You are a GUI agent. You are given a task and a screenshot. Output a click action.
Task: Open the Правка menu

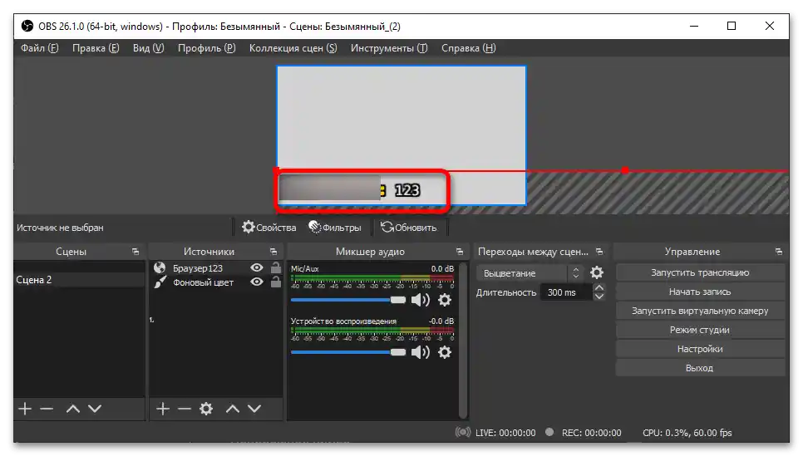[x=96, y=48]
